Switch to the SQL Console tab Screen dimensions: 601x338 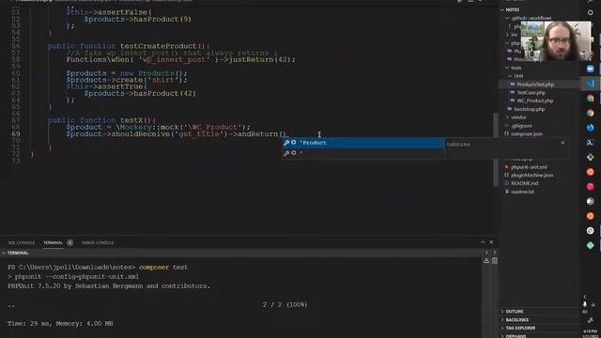point(22,242)
